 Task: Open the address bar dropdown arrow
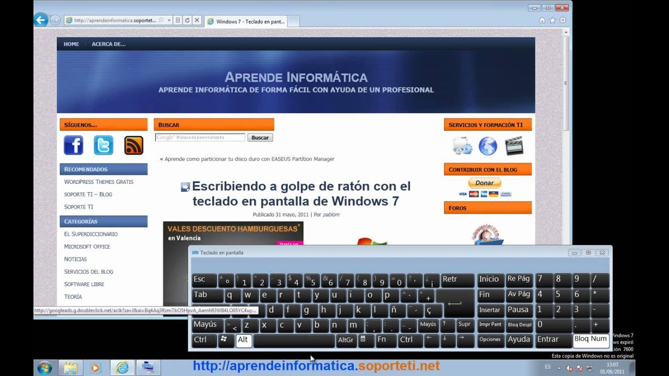point(169,20)
